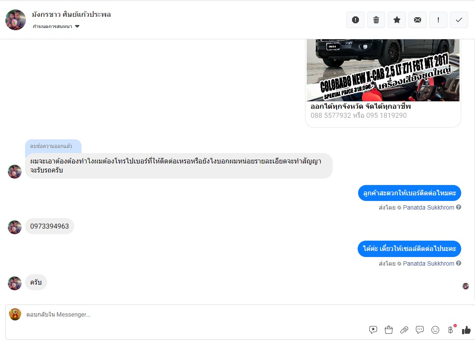Screen dimensions: 475x345
Task: Open the chat bubble with dots icon
Action: tap(420, 329)
